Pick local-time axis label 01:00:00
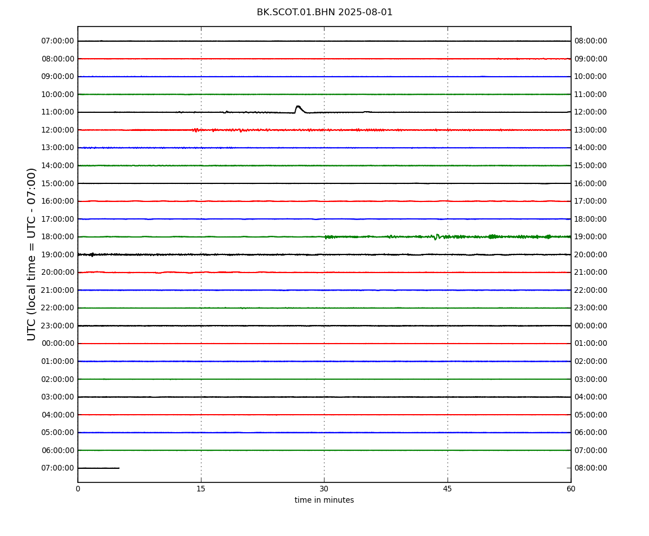The width and height of the screenshot is (649, 536). [x=591, y=344]
